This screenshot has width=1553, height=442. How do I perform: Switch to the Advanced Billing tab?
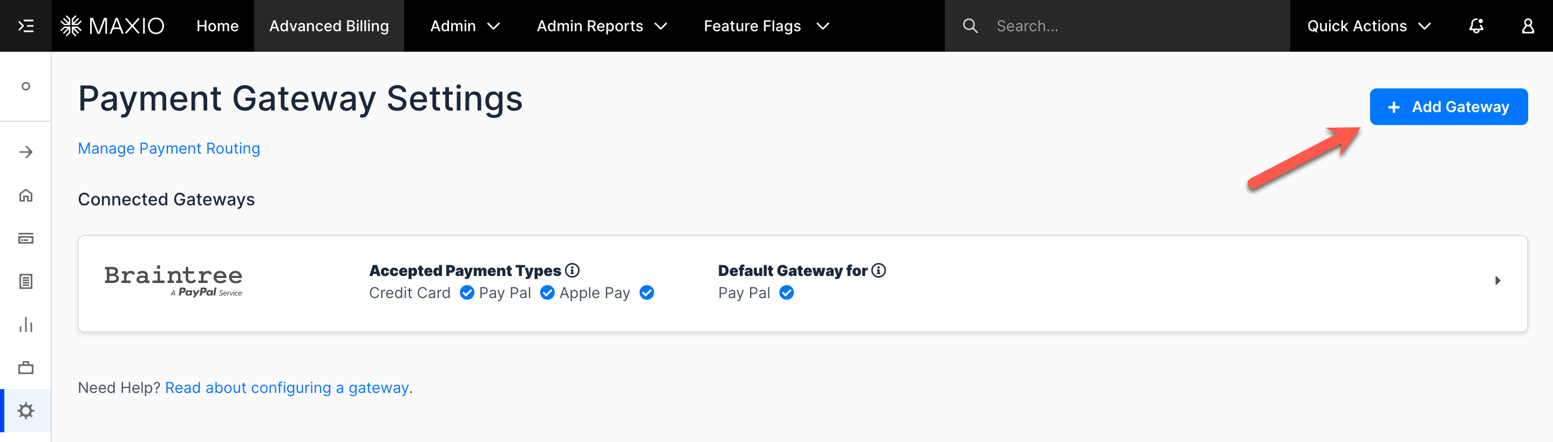328,25
